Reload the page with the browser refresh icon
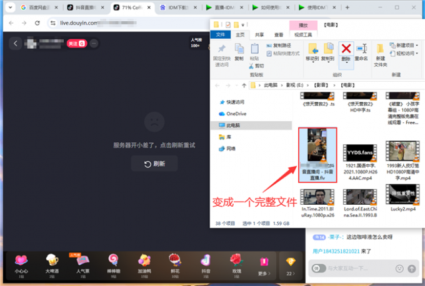 click(37, 23)
